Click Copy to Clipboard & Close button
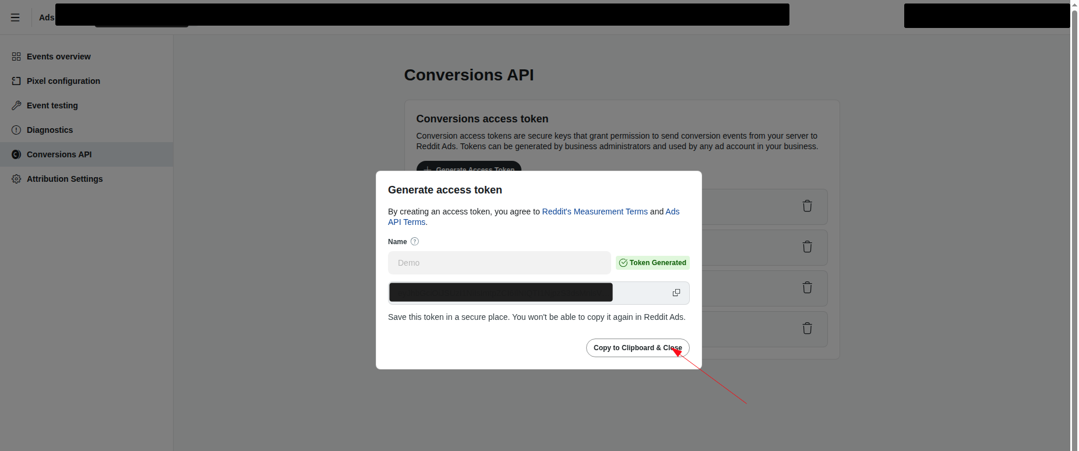 [x=638, y=348]
